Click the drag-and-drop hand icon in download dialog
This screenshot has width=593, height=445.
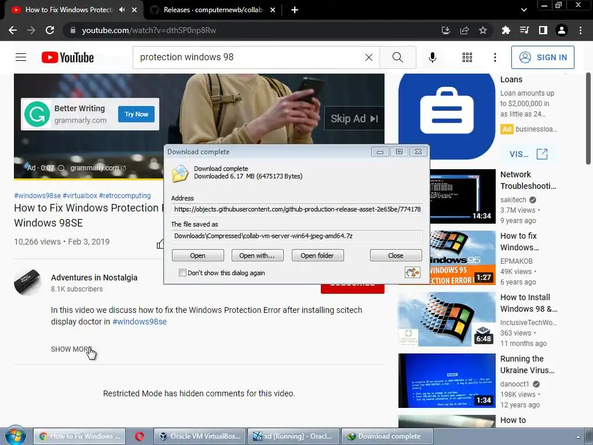click(412, 272)
